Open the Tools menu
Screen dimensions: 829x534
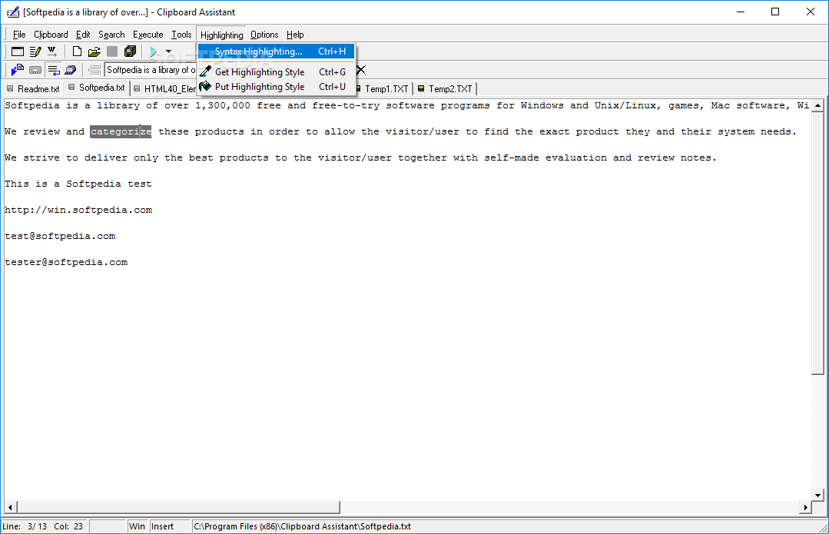click(181, 35)
